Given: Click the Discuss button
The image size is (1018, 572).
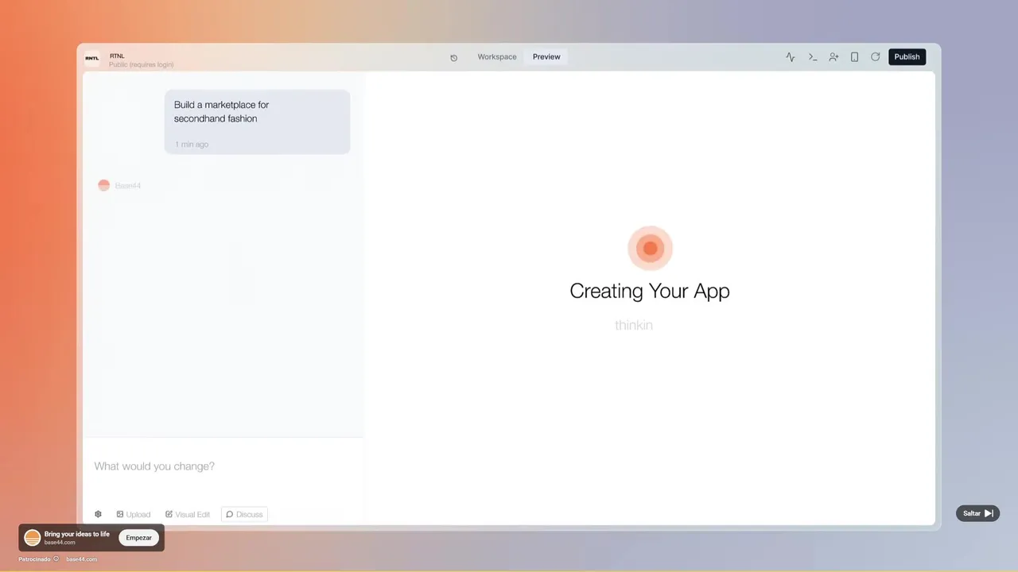Looking at the screenshot, I should [x=244, y=514].
